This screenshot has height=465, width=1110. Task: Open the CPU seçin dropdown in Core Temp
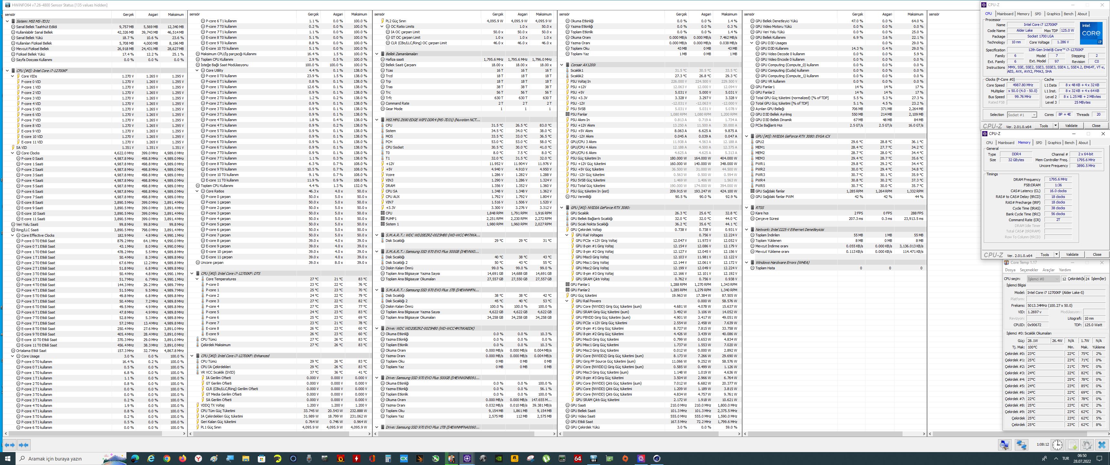tap(1043, 279)
